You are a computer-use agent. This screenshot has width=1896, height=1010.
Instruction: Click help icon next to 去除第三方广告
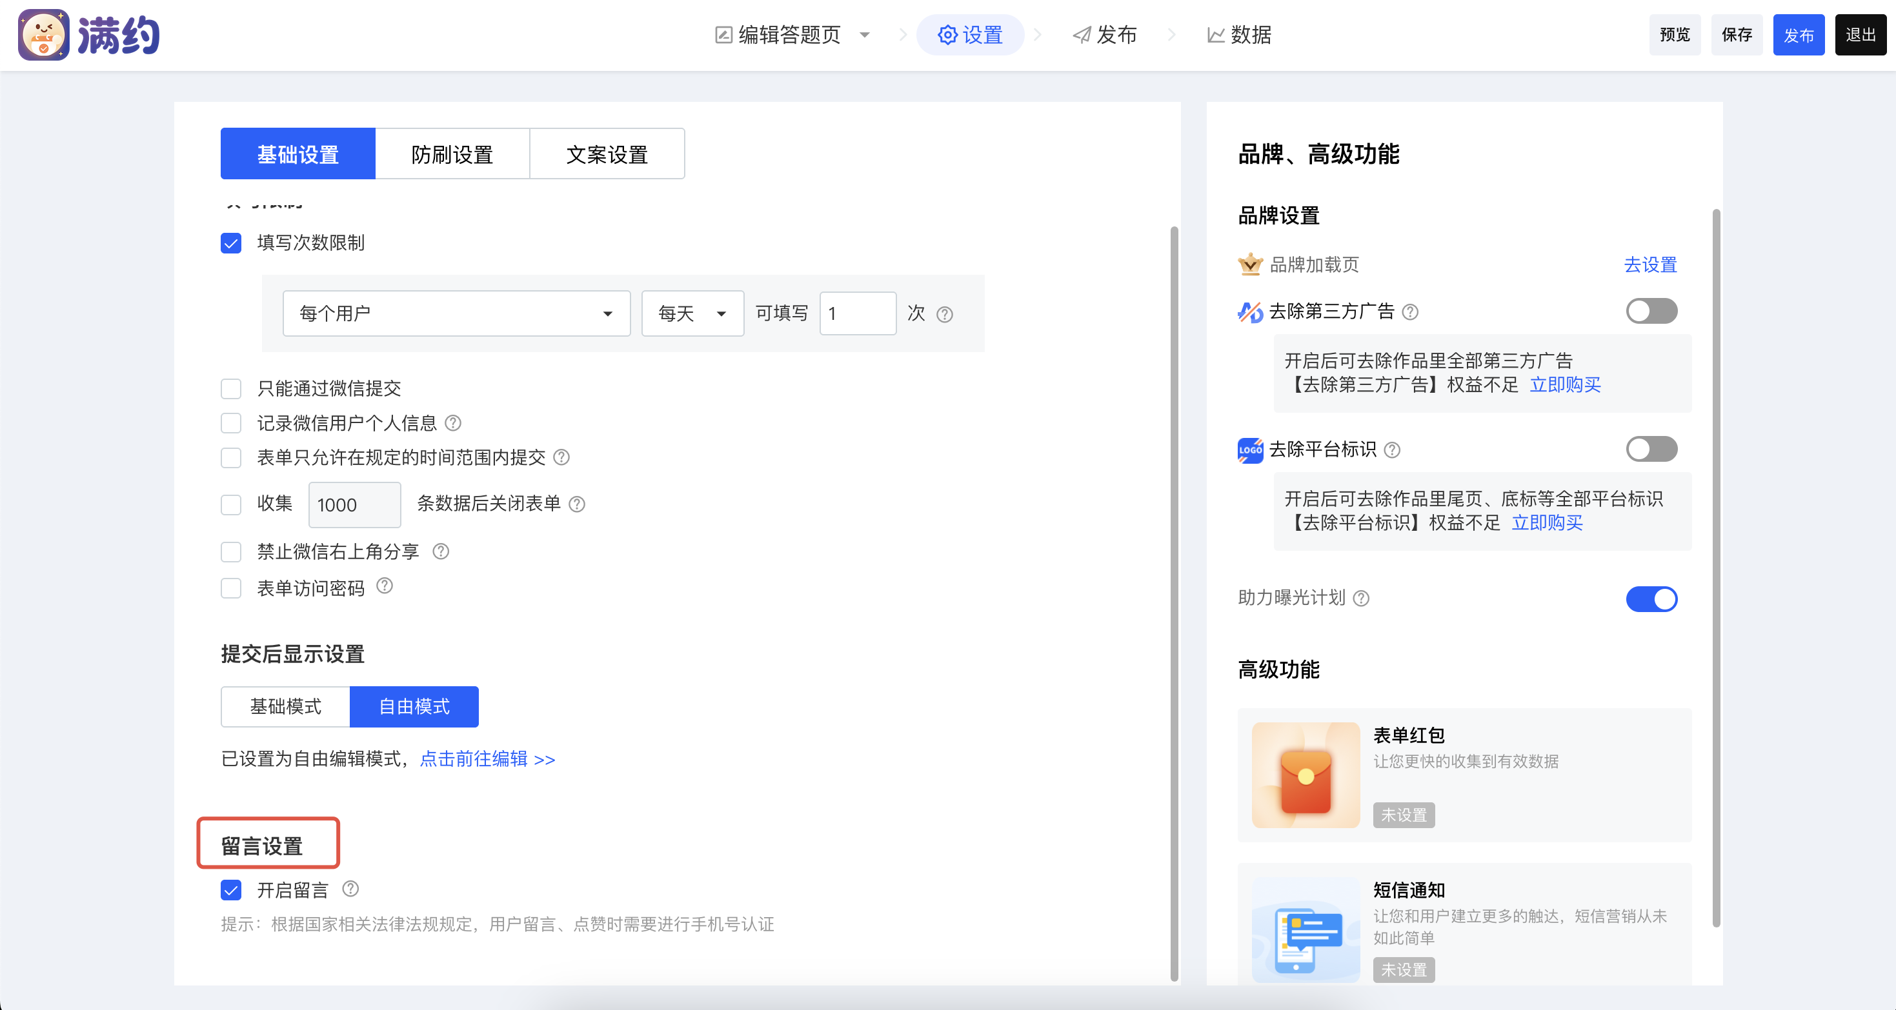tap(1410, 312)
